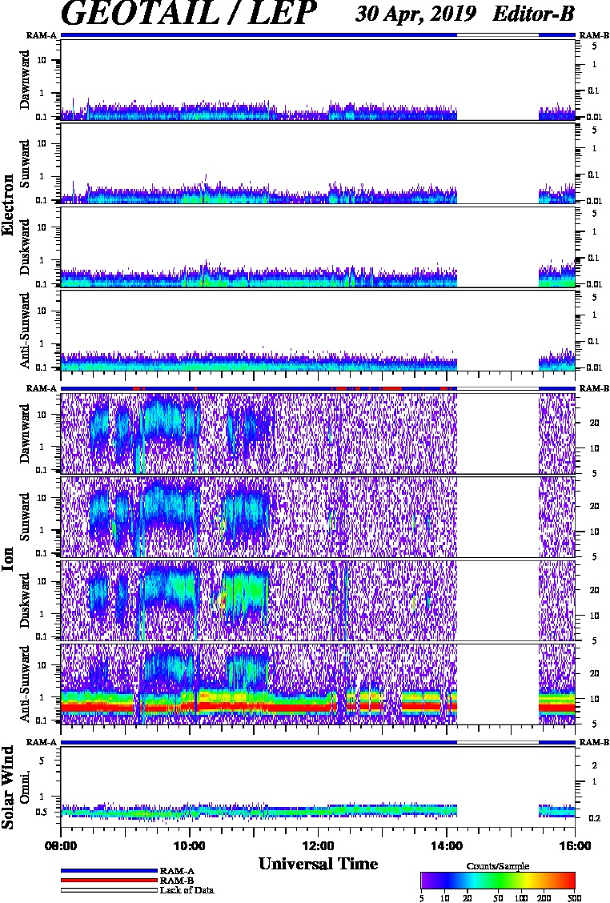Click the RAM-A label above solar wind panel
Image resolution: width=610 pixels, height=903 pixels.
(x=42, y=742)
